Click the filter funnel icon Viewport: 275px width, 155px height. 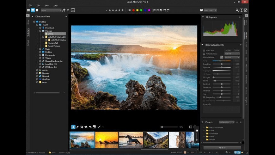click(68, 10)
